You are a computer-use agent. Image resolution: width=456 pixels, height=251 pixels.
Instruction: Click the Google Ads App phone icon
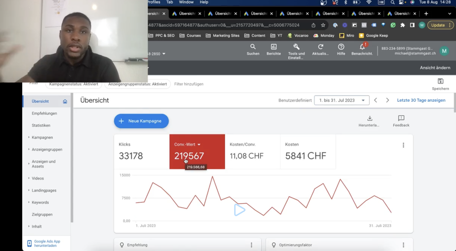30,244
